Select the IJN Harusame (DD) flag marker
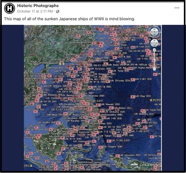Screen dimensions: 186x173 tap(118, 156)
